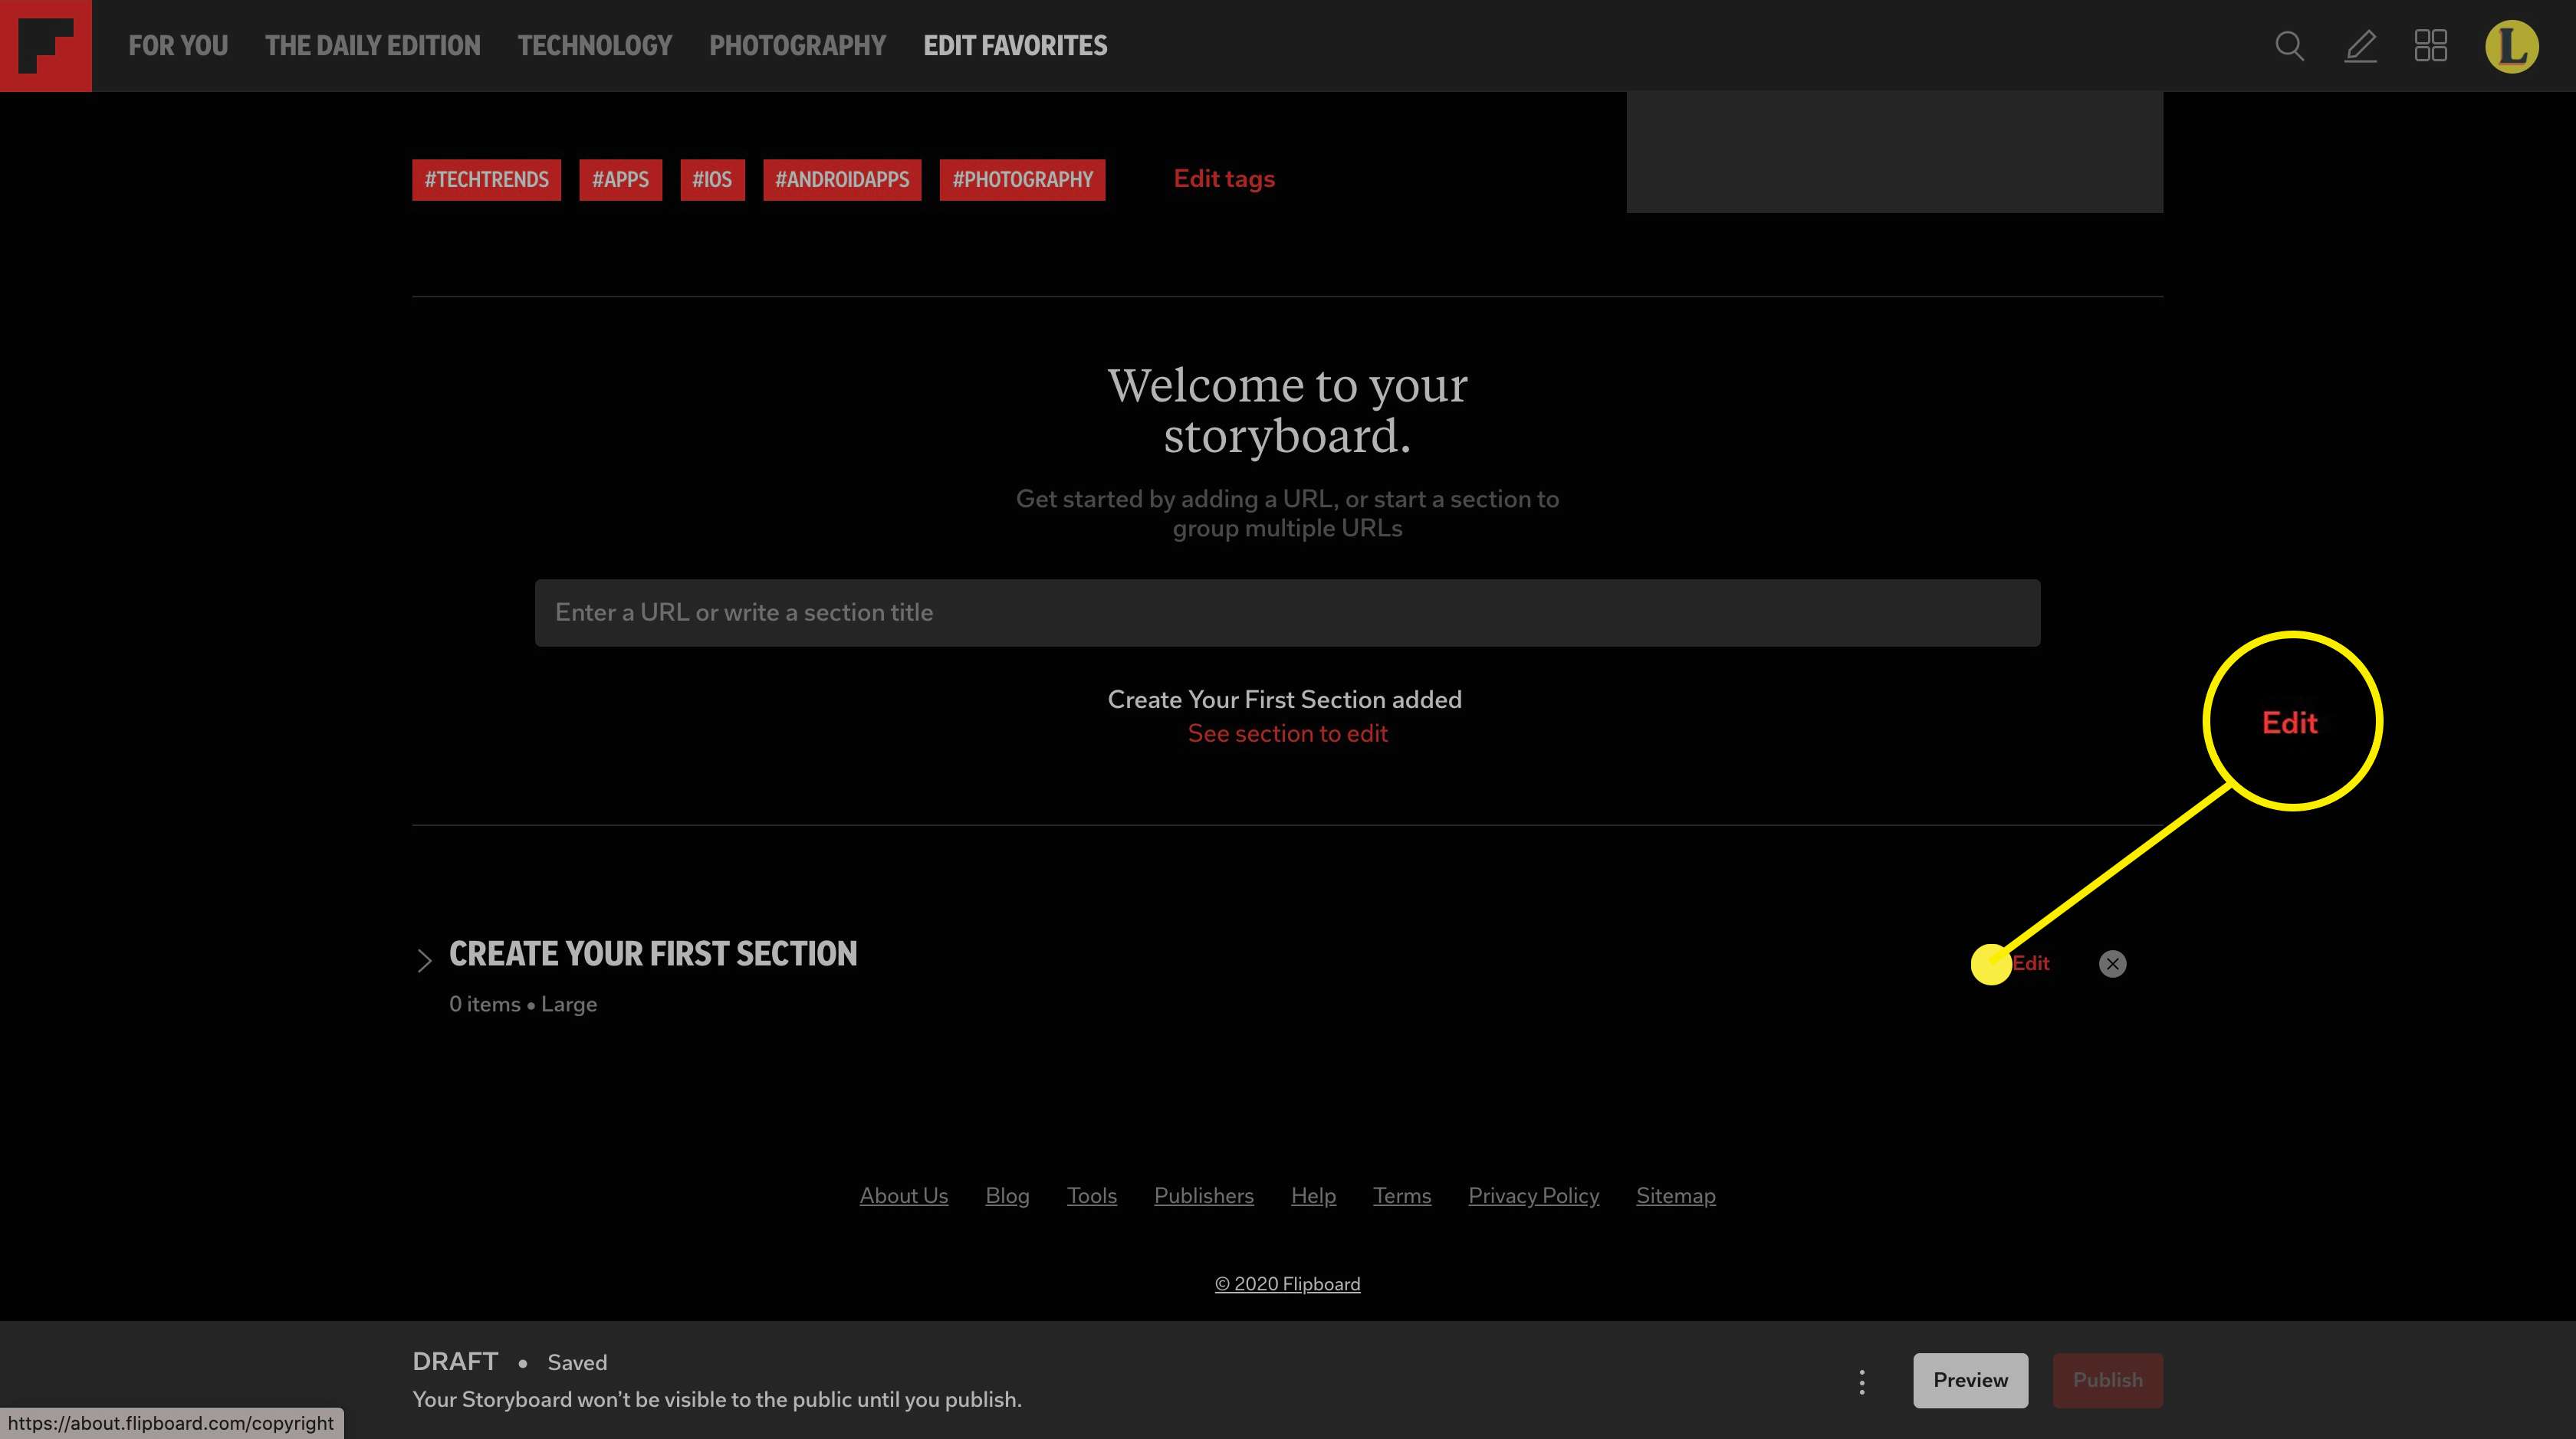Click See section to edit link

point(1286,732)
